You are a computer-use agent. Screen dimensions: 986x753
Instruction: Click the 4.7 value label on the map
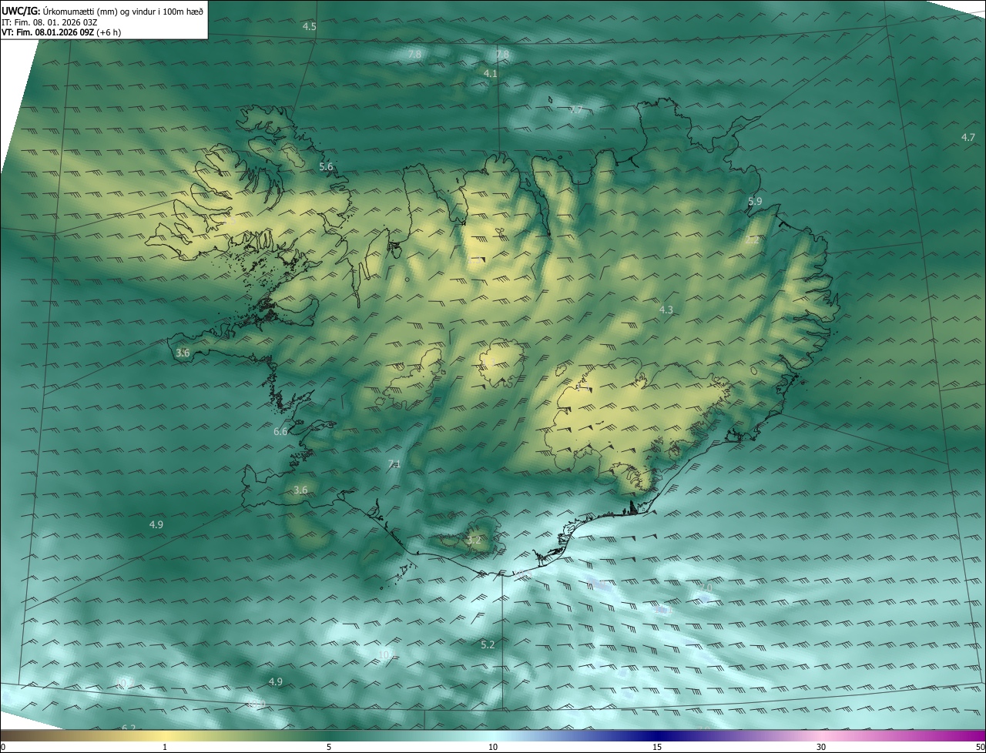(968, 138)
